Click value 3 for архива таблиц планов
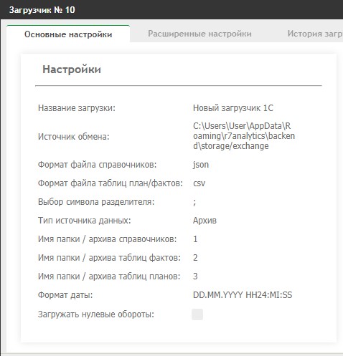 195,276
